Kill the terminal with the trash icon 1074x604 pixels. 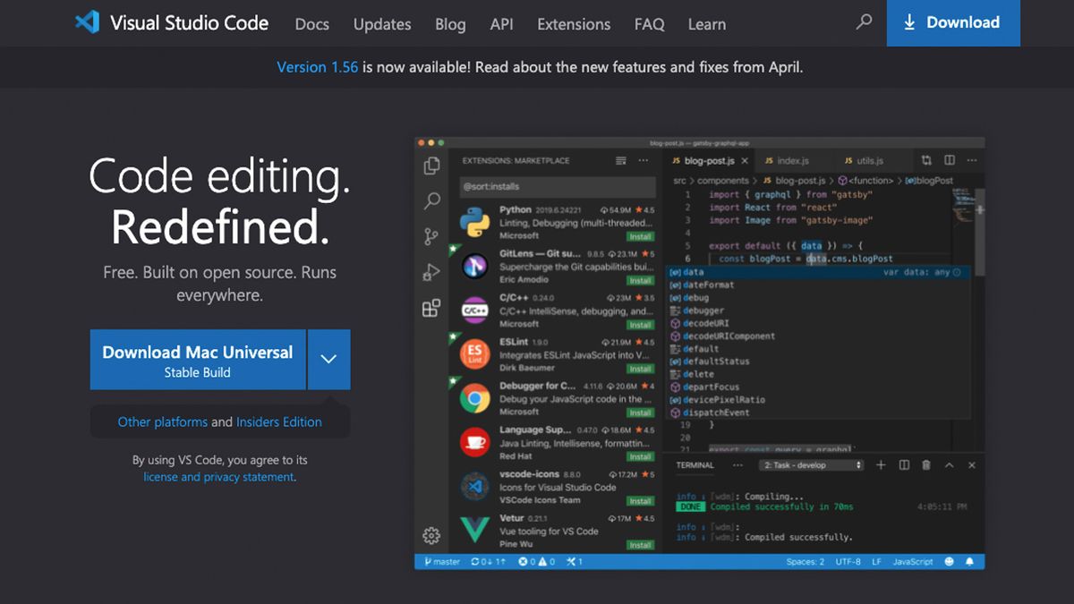coord(926,465)
